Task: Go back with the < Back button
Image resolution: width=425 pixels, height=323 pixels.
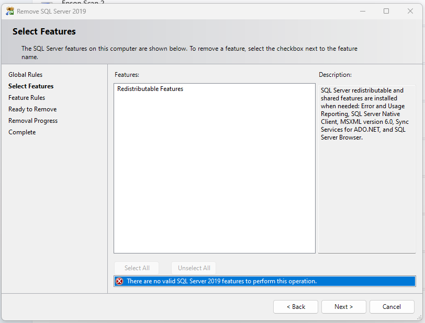Action: [295, 307]
